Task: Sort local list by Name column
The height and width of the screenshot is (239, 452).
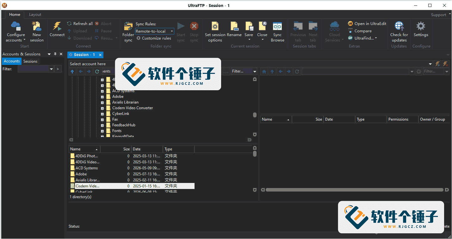Action: [84, 149]
